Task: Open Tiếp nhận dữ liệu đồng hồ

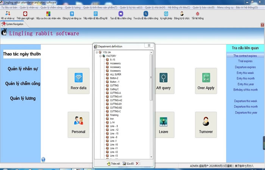Action: (x=95, y=14)
